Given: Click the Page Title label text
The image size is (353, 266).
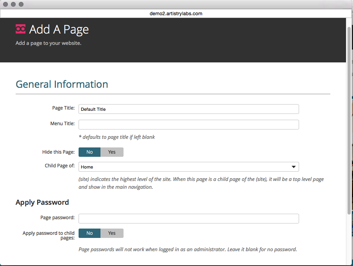Looking at the screenshot, I should [x=63, y=108].
